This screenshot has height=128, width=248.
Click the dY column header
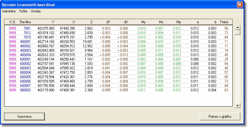click(x=108, y=22)
